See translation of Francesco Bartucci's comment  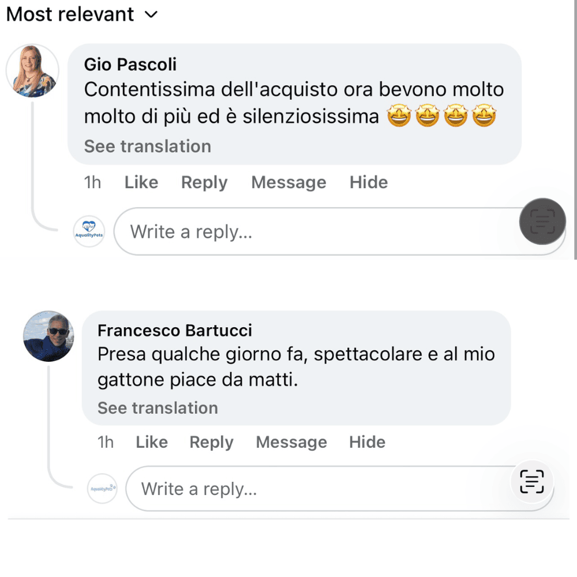click(x=158, y=408)
